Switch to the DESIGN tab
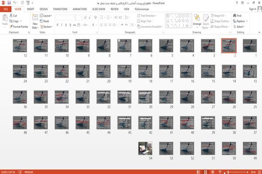This screenshot has width=262, height=174. point(44,9)
